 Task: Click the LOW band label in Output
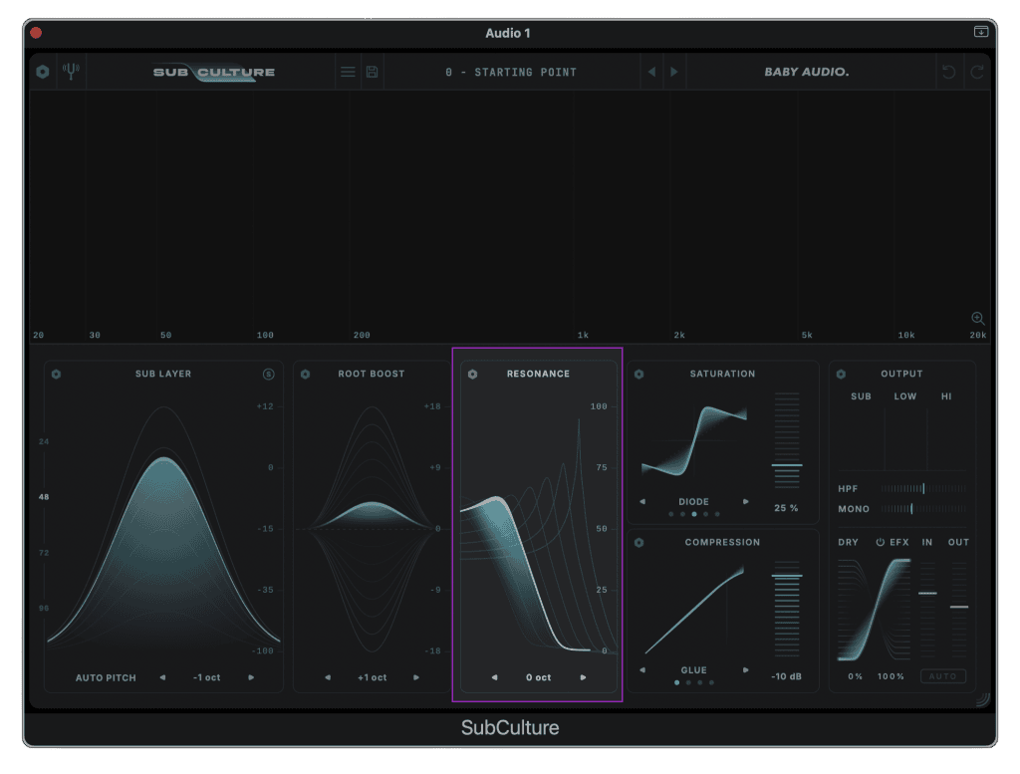pos(904,396)
